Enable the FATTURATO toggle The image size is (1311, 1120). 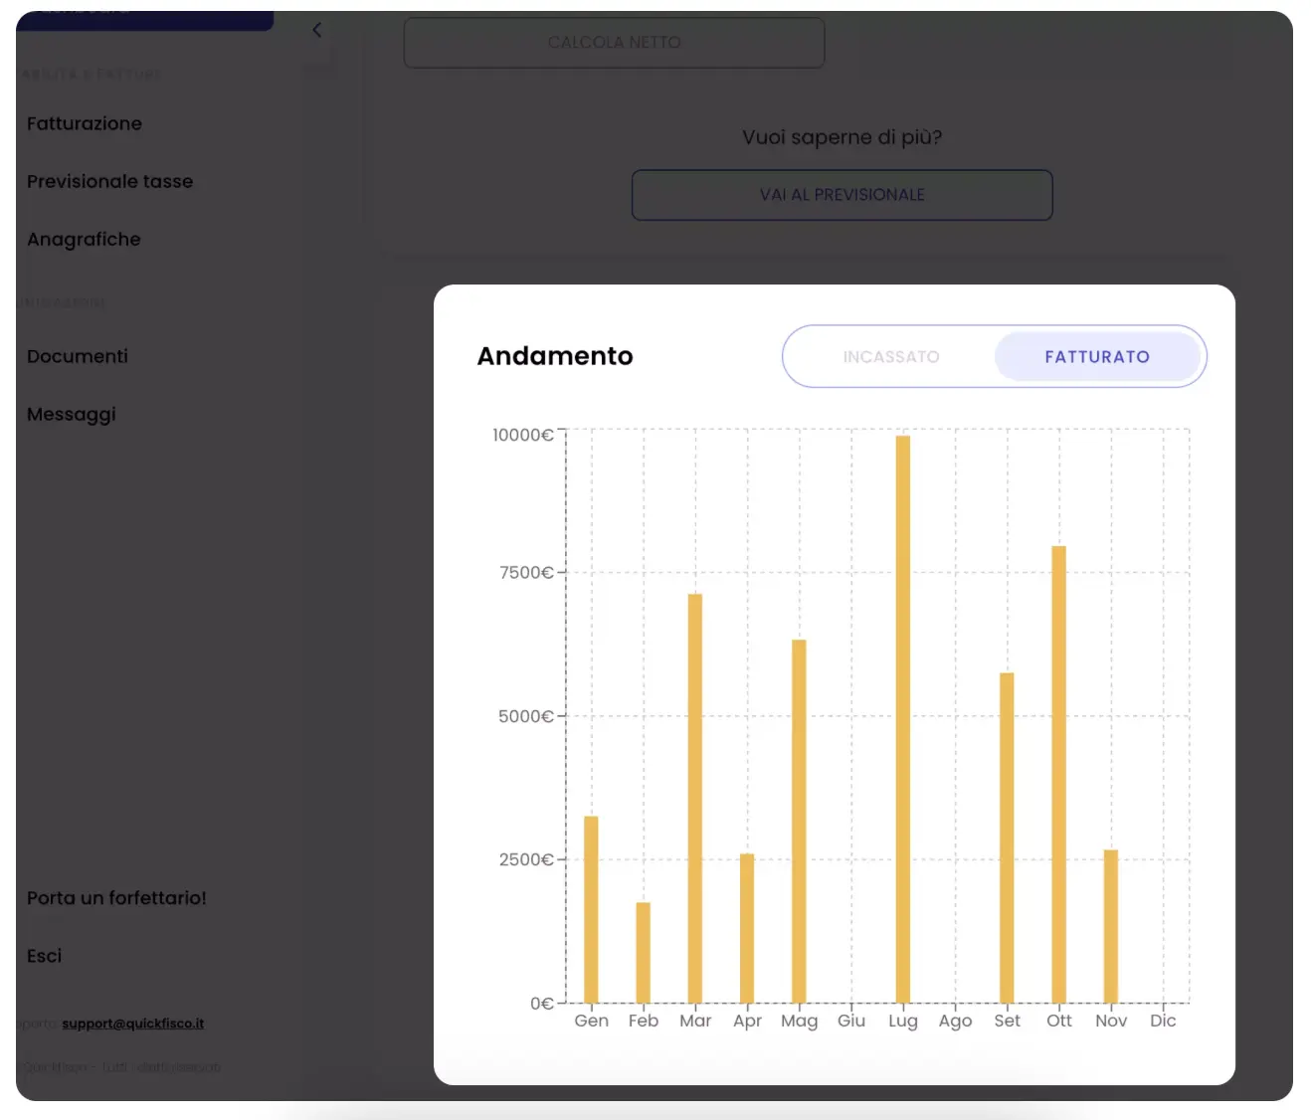pyautogui.click(x=1098, y=356)
